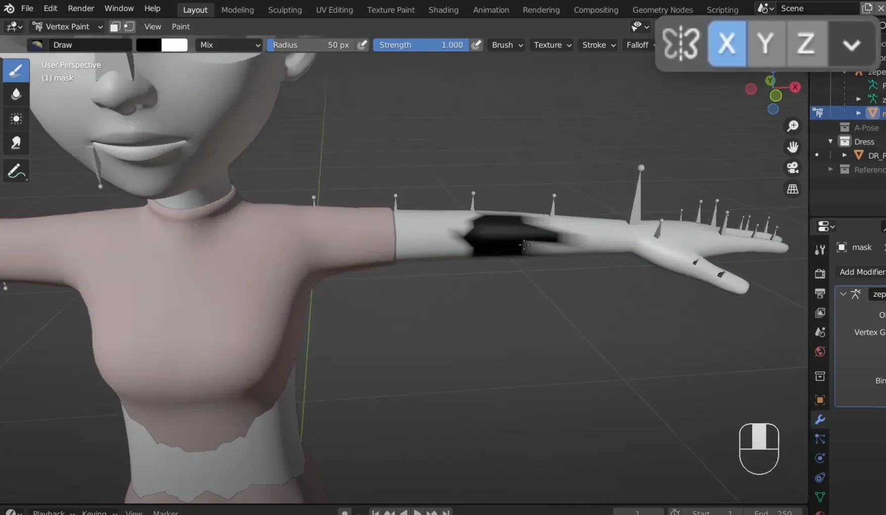Open the Mix blend mode dropdown
Image resolution: width=886 pixels, height=515 pixels.
click(x=229, y=45)
